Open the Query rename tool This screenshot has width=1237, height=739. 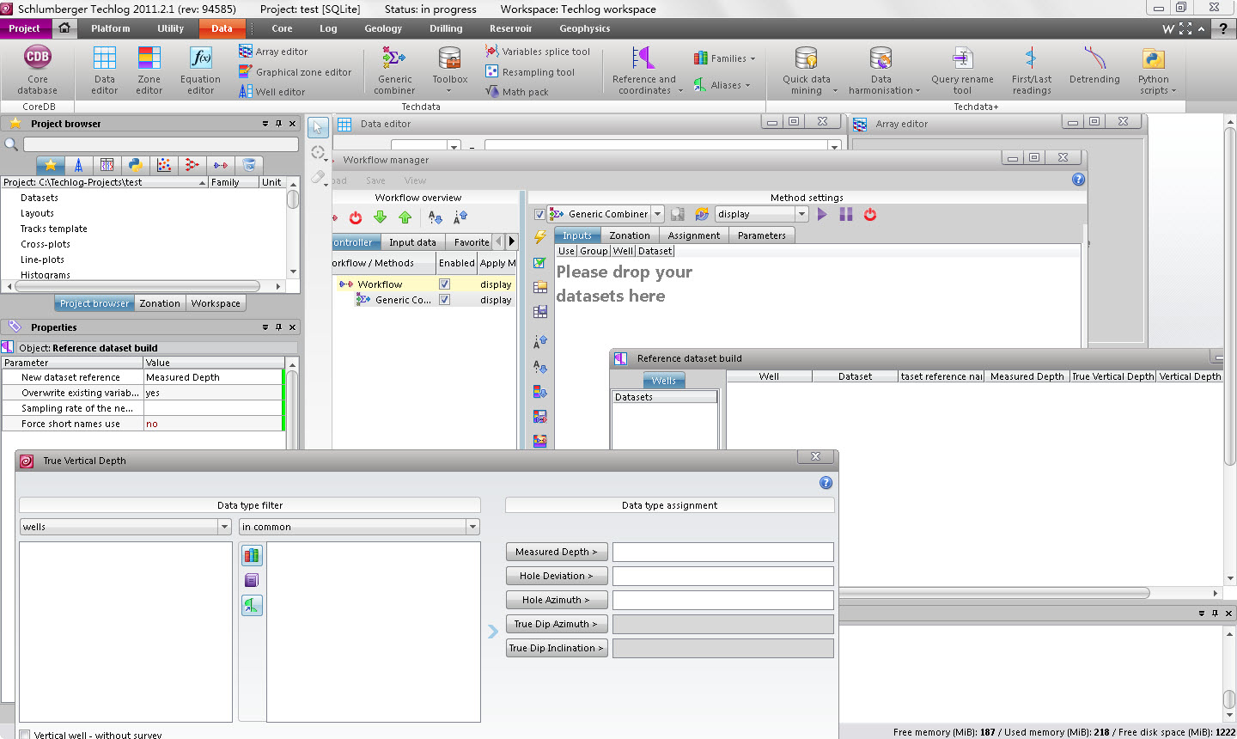tap(962, 70)
